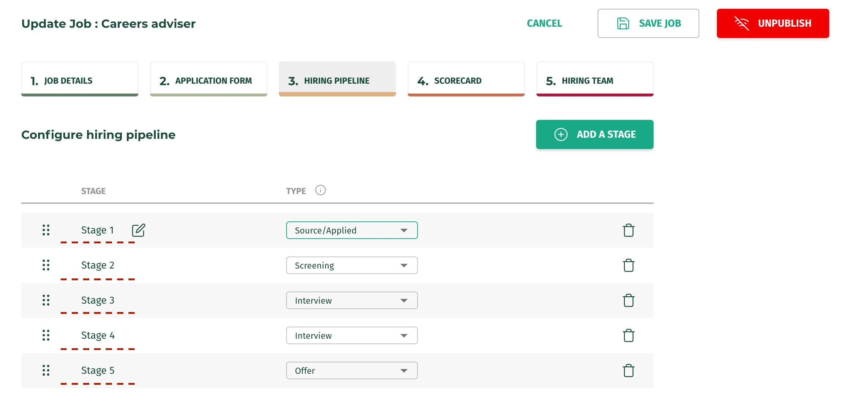Switch to the Application Form tab
The image size is (849, 418).
[209, 79]
